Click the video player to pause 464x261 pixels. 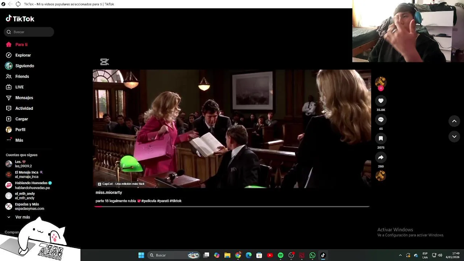coord(232,129)
